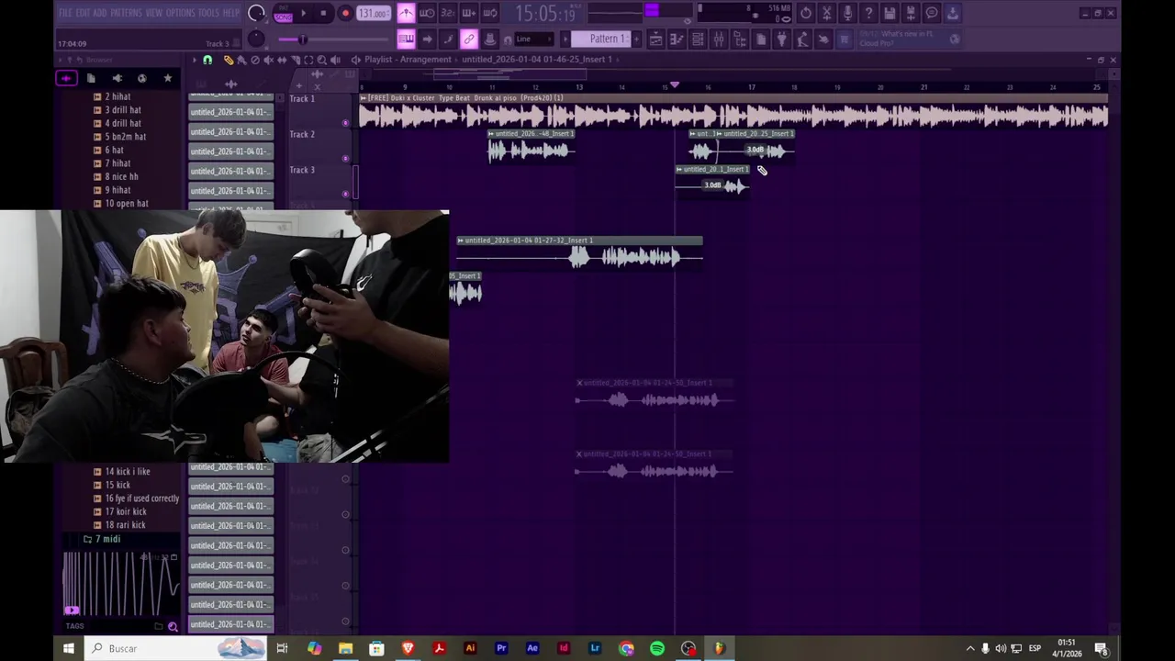Screen dimensions: 1175x661
Task: Open the audio editor scissors icon
Action: coord(826,13)
